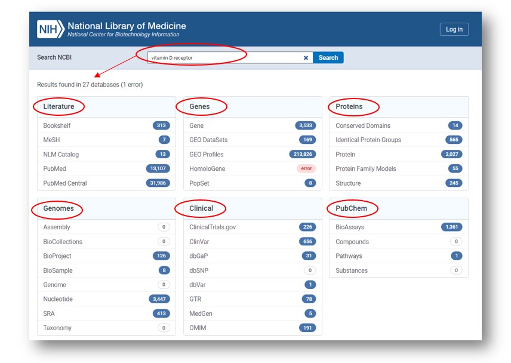Click the 3,533 Gene count badge
This screenshot has width=511, height=363.
[x=306, y=125]
